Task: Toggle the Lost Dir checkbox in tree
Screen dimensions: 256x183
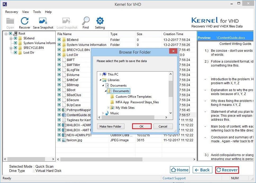Action: [x=16, y=53]
